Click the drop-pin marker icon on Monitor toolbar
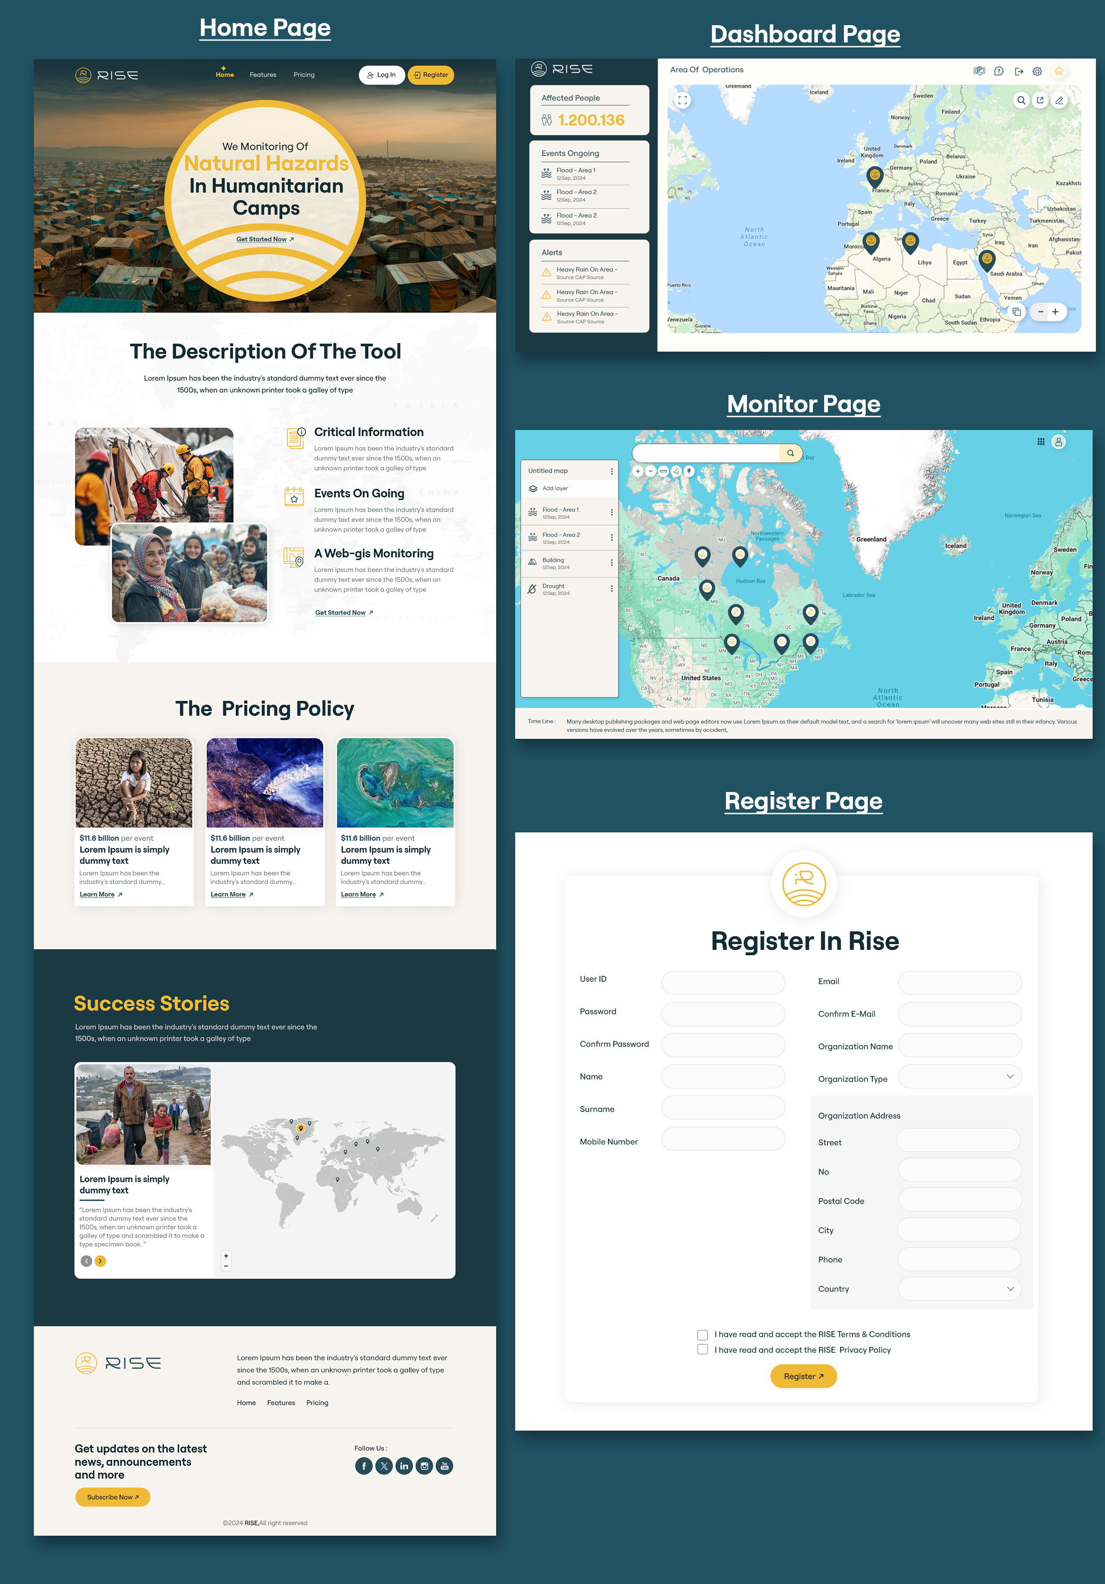Viewport: 1105px width, 1584px height. [x=690, y=471]
